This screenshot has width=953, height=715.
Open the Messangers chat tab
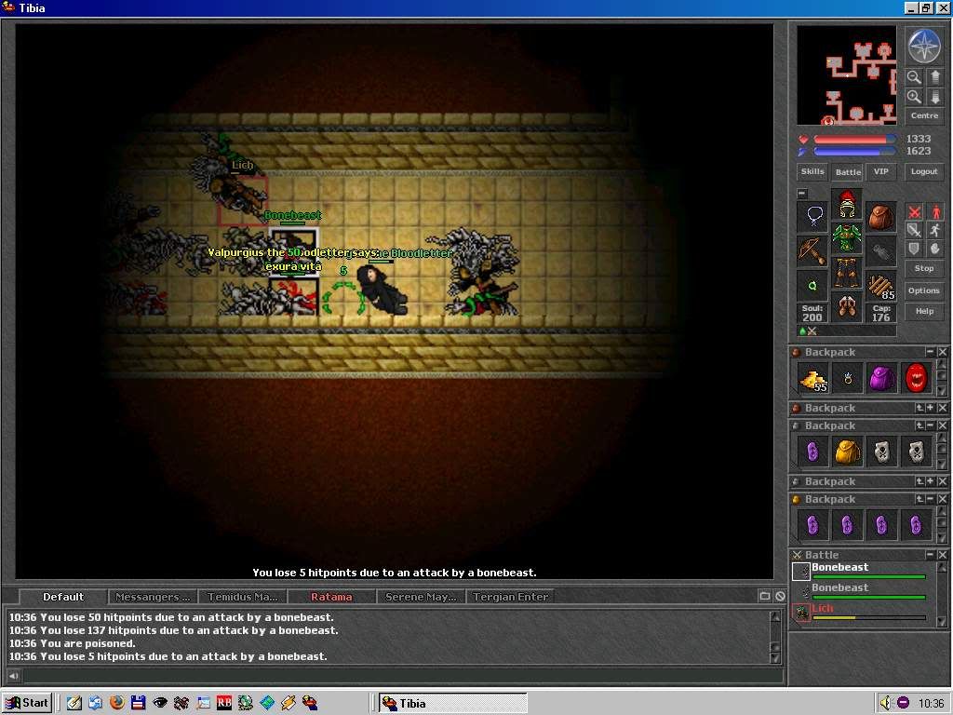153,597
